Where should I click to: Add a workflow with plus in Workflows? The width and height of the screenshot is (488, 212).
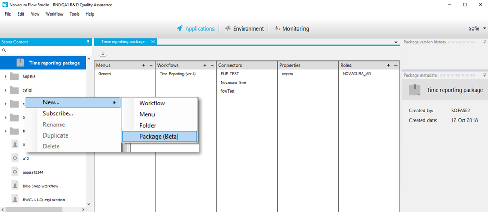(x=205, y=65)
